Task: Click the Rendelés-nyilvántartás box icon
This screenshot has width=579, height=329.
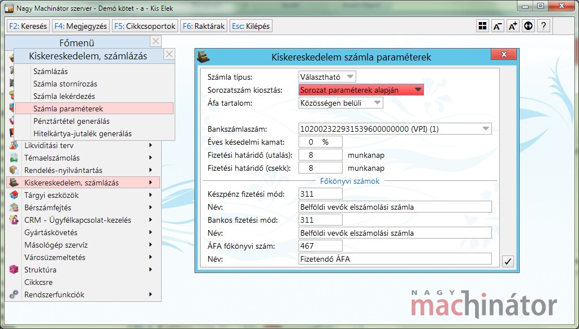Action: 14,170
